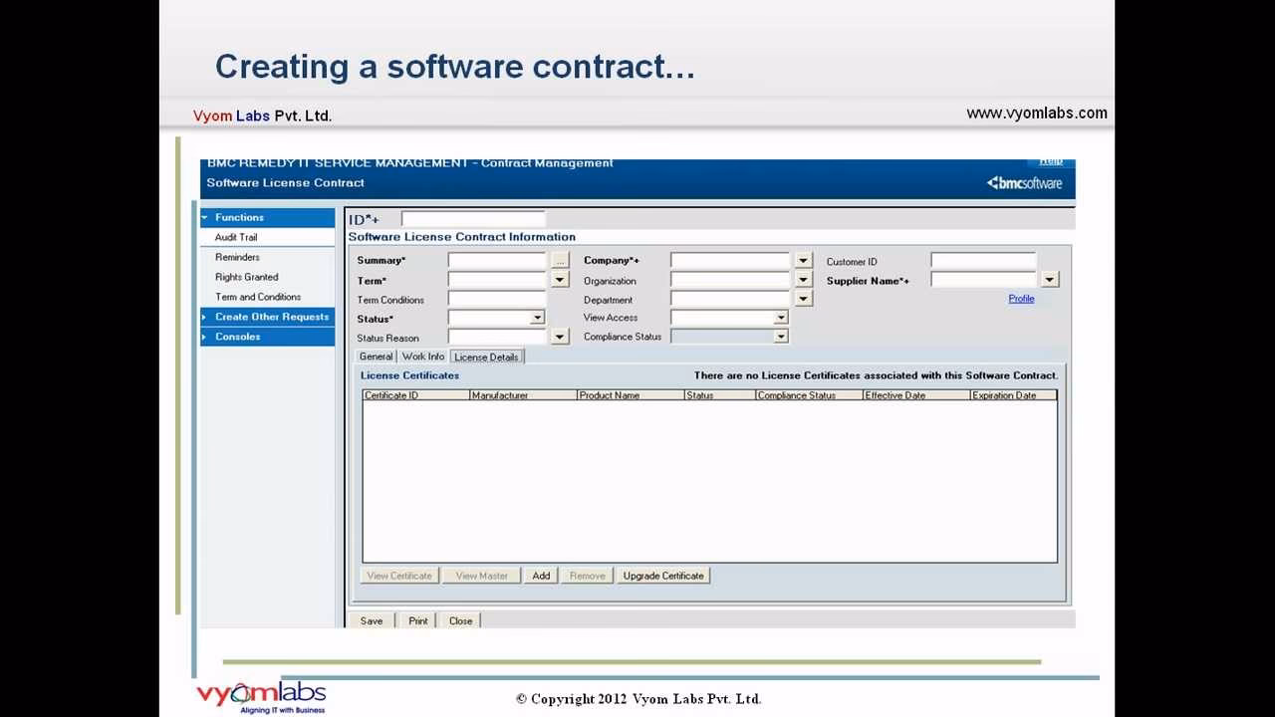This screenshot has width=1275, height=717.
Task: Expand the Status dropdown list
Action: (x=537, y=318)
